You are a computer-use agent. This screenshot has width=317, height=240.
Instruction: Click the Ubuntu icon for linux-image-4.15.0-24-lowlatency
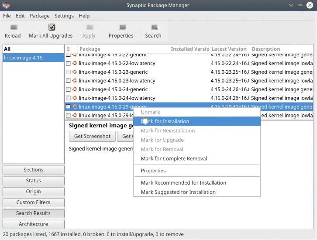[x=75, y=98]
